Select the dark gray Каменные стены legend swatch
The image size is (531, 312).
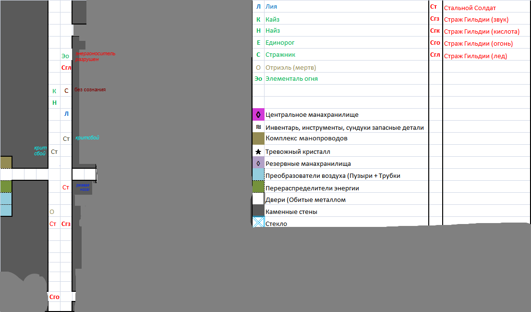click(258, 211)
